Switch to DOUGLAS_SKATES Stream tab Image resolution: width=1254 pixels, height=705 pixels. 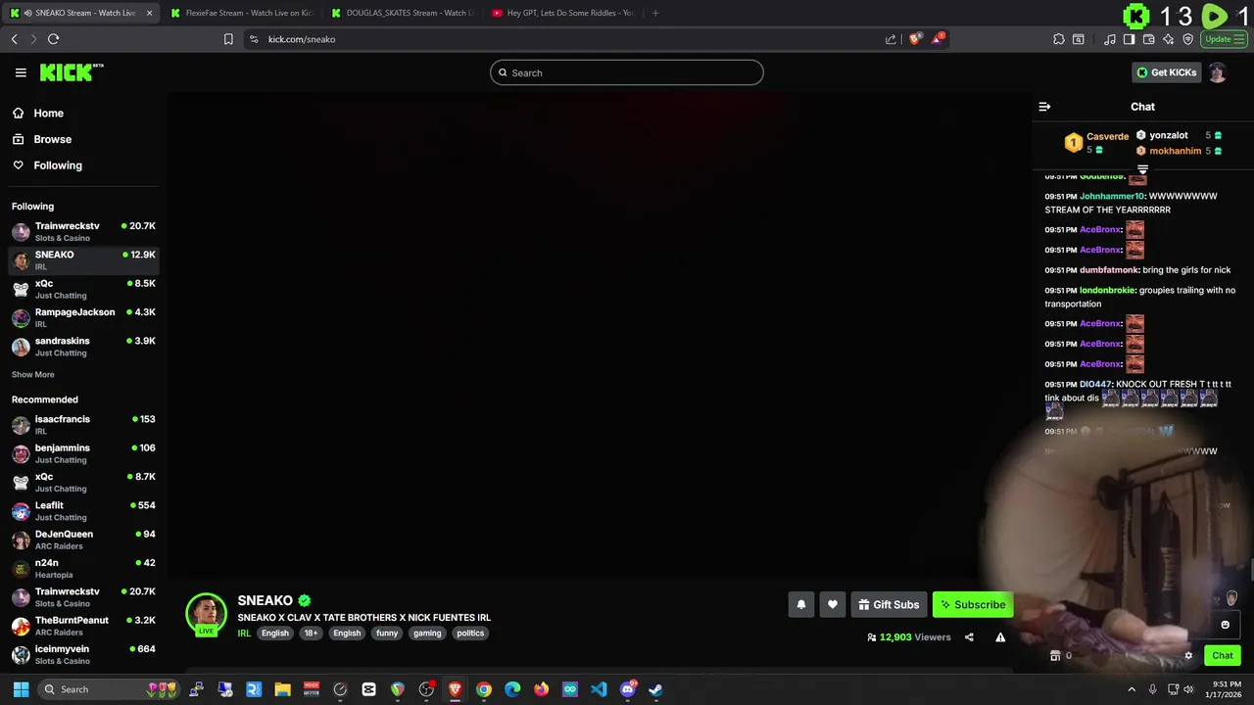coord(402,13)
